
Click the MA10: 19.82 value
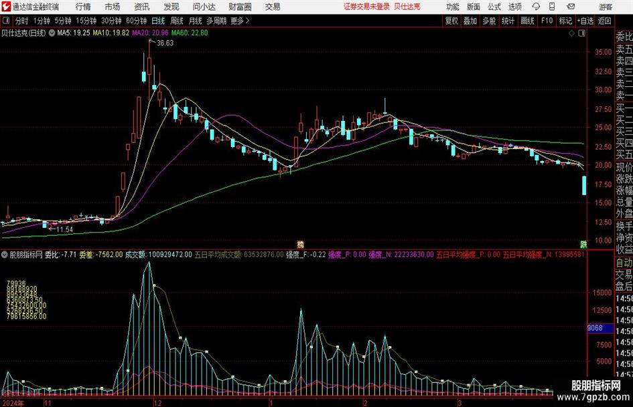pos(111,33)
